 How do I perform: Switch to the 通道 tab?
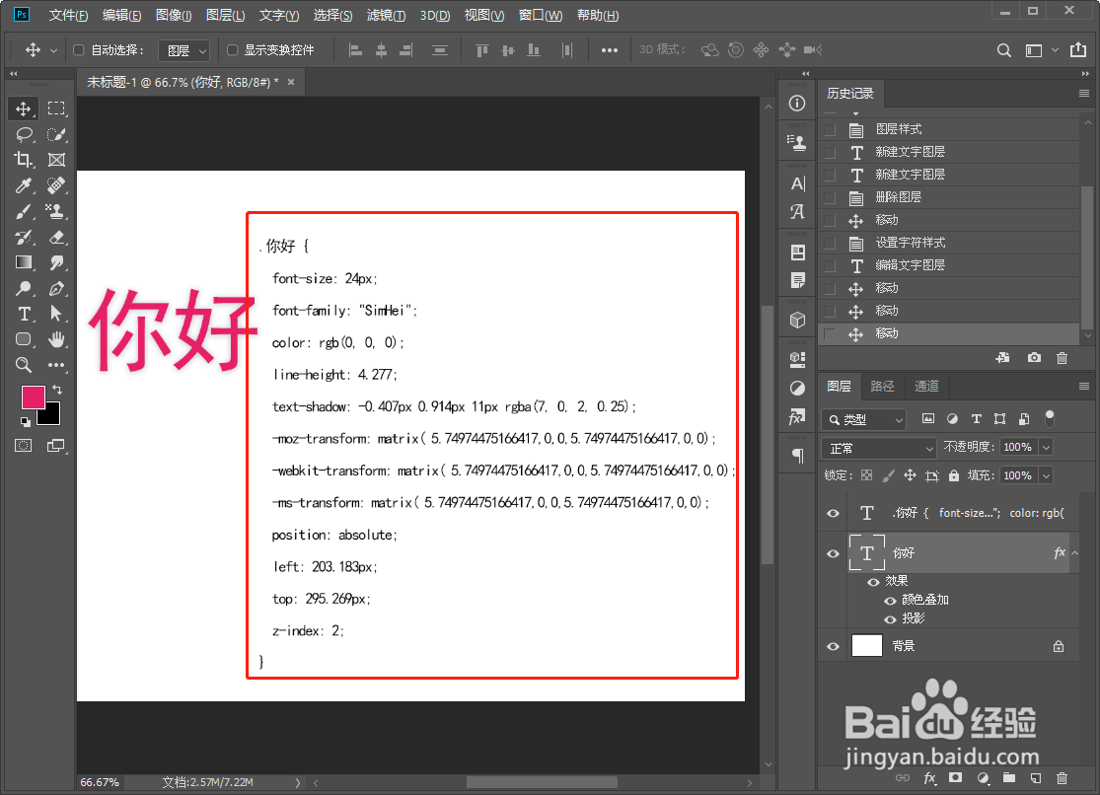point(926,386)
